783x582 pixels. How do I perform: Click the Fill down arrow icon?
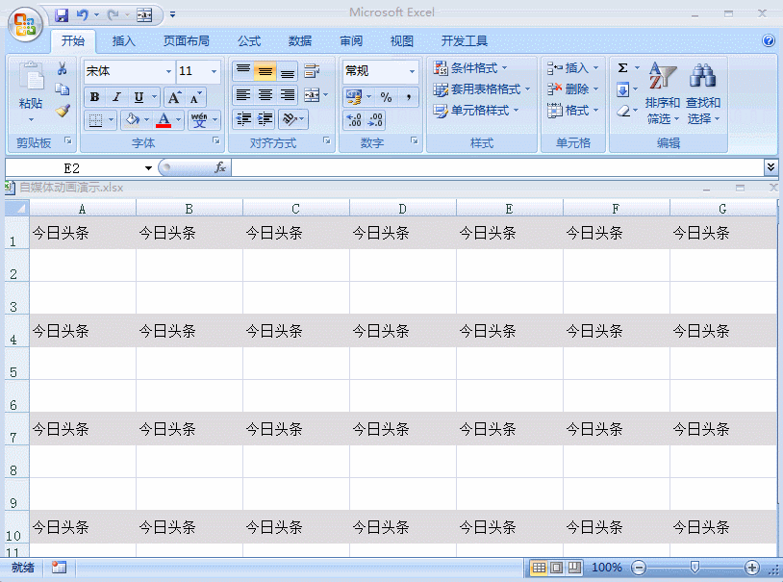click(622, 89)
